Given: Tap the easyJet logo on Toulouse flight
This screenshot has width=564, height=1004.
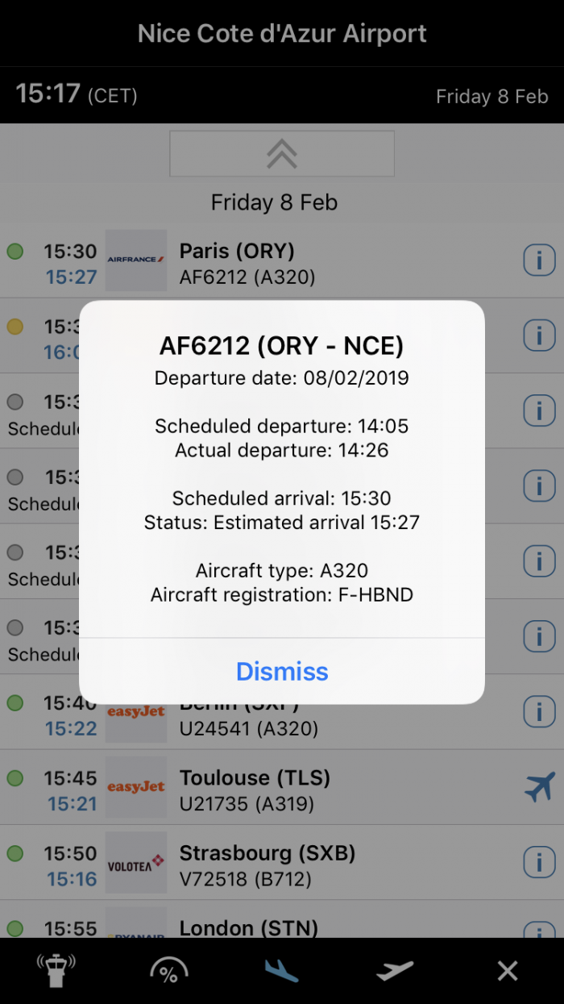Looking at the screenshot, I should pos(136,787).
